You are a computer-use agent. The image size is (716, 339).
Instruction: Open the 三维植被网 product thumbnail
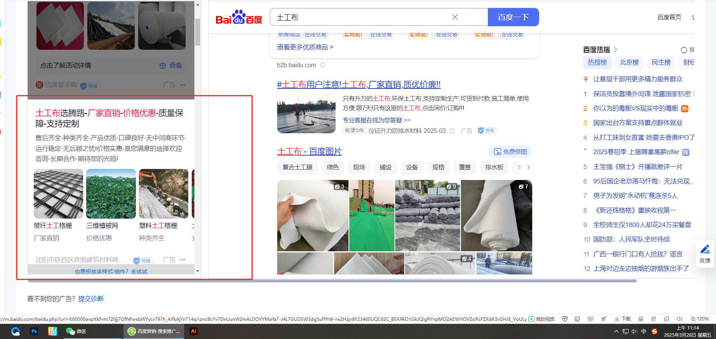pyautogui.click(x=111, y=194)
